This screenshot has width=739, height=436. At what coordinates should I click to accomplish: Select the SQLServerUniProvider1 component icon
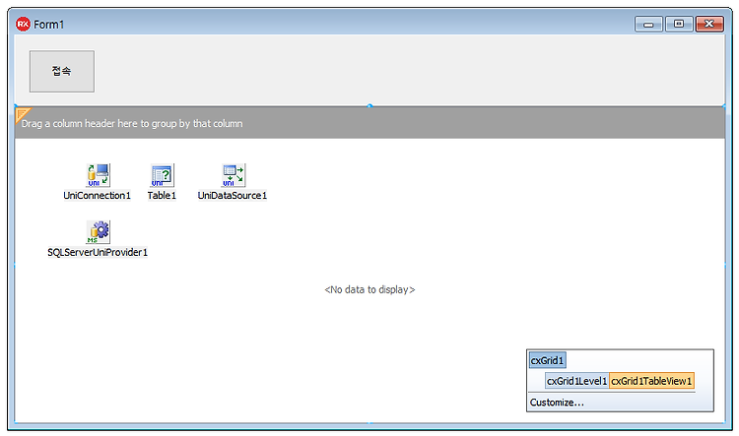(x=98, y=232)
